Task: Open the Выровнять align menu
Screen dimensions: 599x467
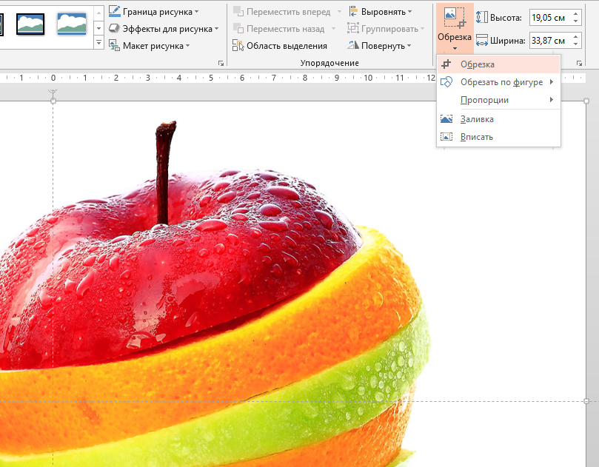Action: (381, 11)
